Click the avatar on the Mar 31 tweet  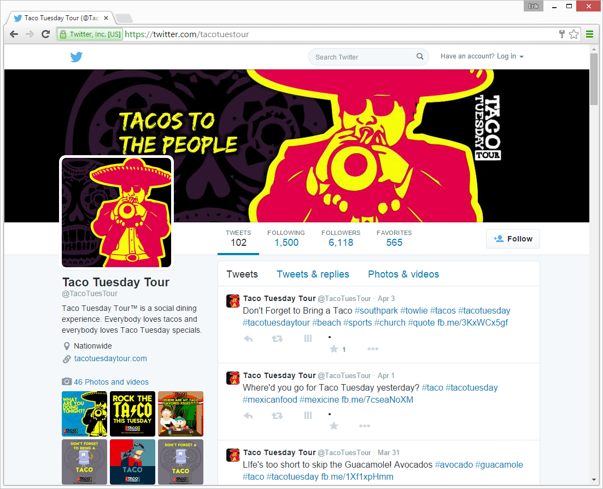(233, 455)
